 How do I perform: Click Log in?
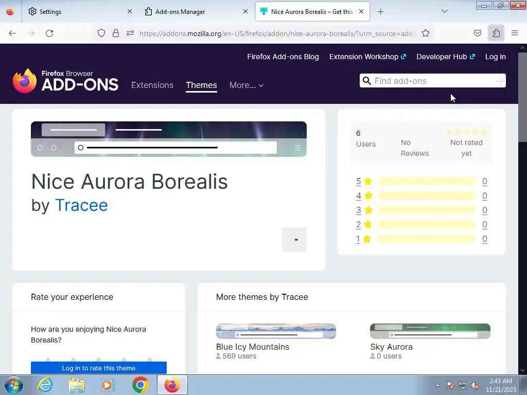[496, 57]
